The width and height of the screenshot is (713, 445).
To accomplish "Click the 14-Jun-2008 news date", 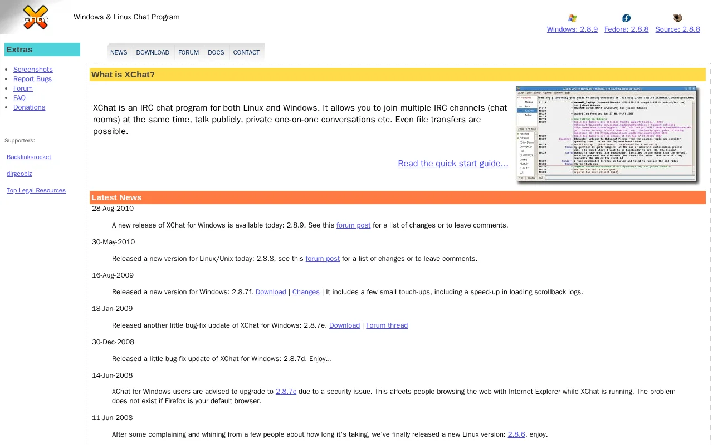I will [x=112, y=375].
